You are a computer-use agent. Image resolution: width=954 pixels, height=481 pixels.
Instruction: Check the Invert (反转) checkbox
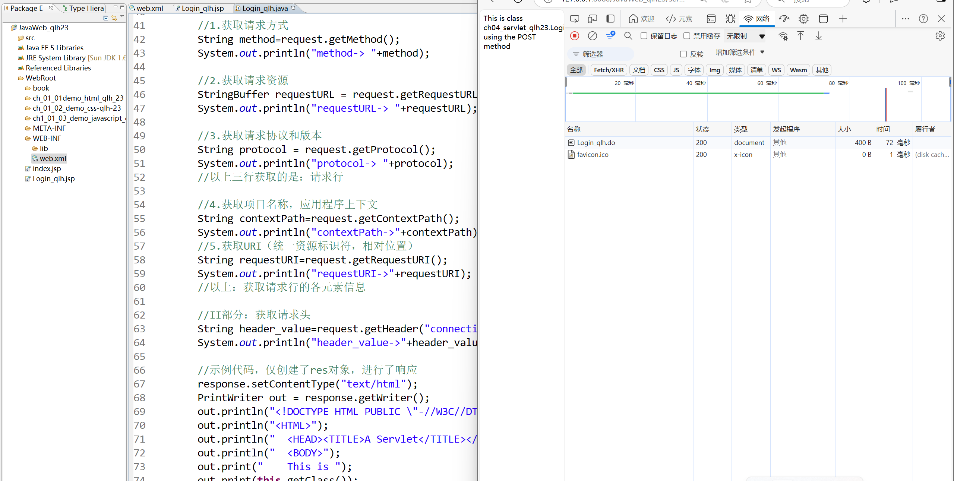(683, 54)
